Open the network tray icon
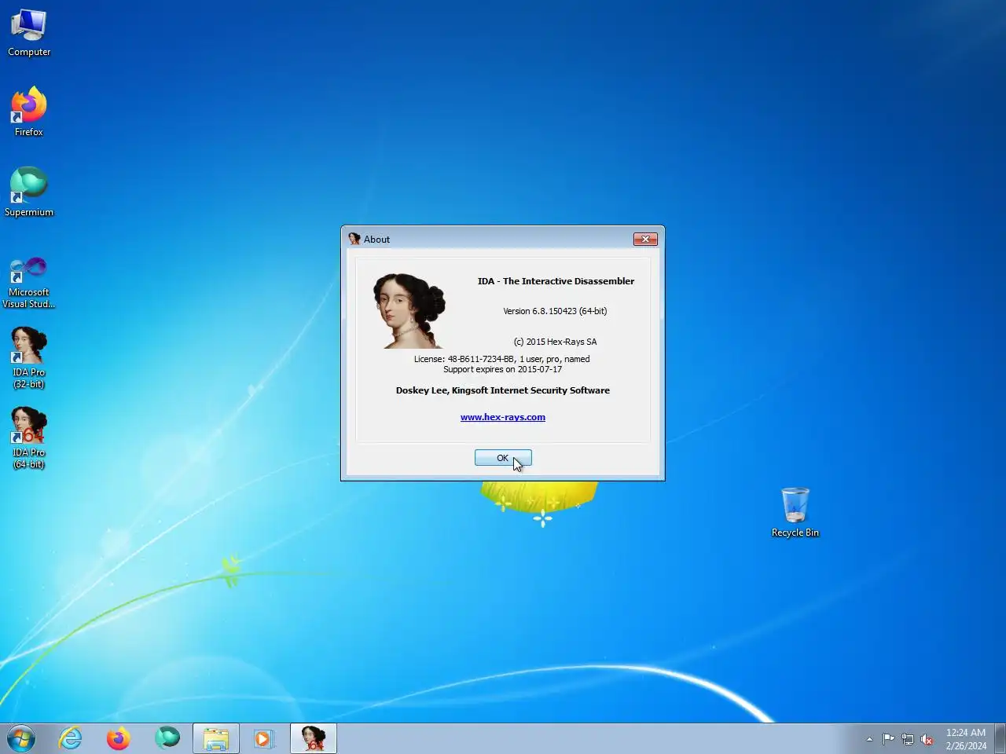 pos(908,739)
